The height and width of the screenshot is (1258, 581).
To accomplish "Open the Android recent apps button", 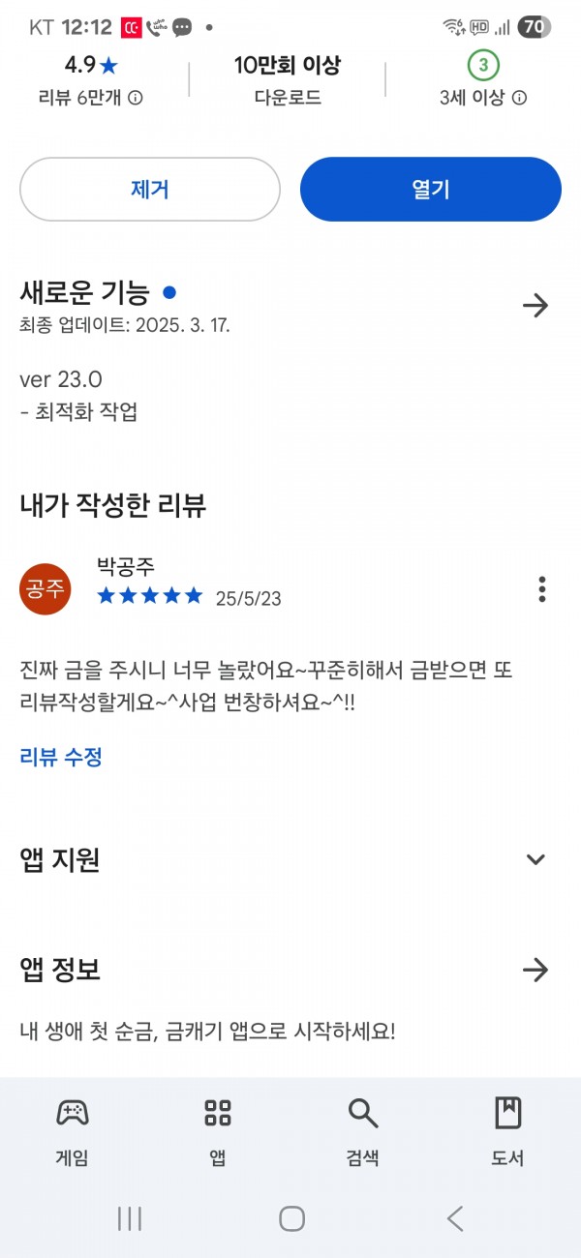I will (130, 1218).
